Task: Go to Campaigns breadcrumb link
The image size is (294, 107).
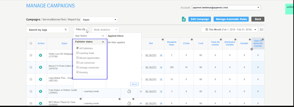Action: (x=33, y=20)
